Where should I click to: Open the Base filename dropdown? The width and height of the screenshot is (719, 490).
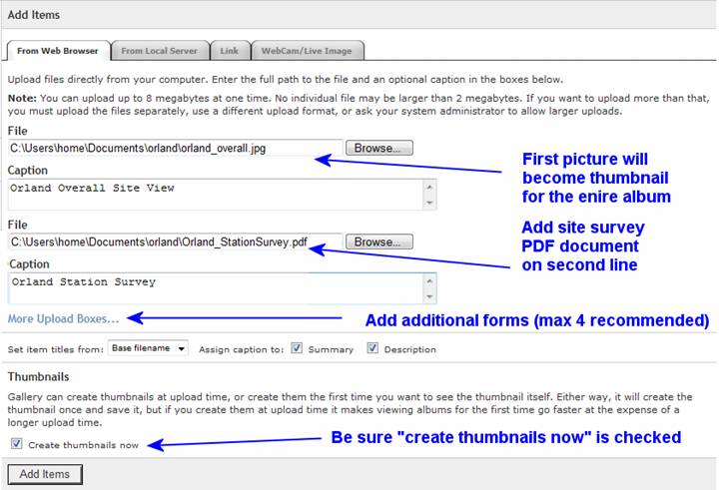coord(148,348)
